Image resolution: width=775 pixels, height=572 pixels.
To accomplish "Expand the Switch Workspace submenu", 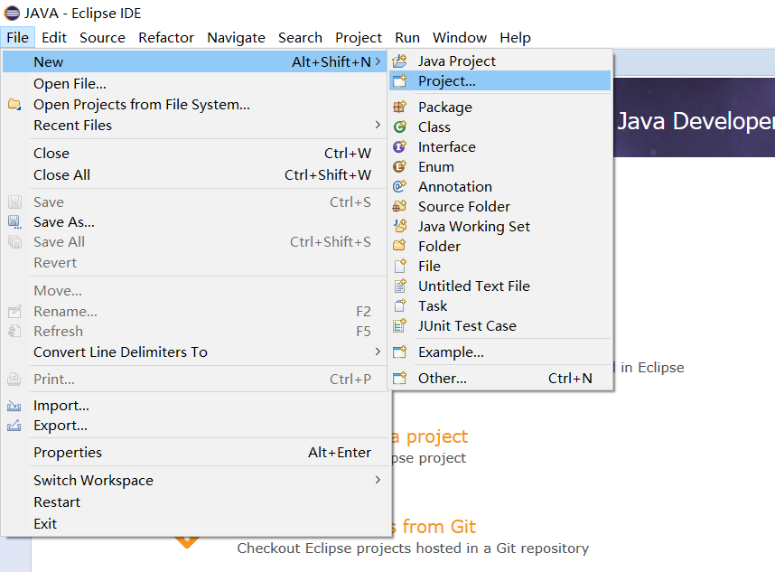I will (x=378, y=480).
